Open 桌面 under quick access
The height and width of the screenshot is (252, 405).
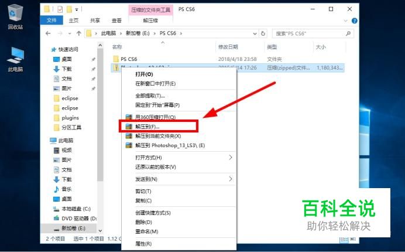(x=66, y=59)
